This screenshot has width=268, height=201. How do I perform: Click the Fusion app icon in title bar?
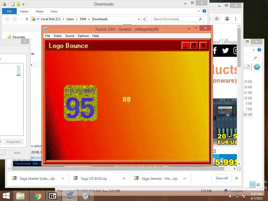(46, 29)
